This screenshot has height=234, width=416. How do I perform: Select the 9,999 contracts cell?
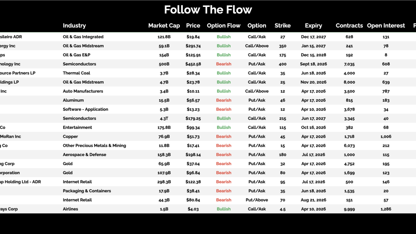349,209
